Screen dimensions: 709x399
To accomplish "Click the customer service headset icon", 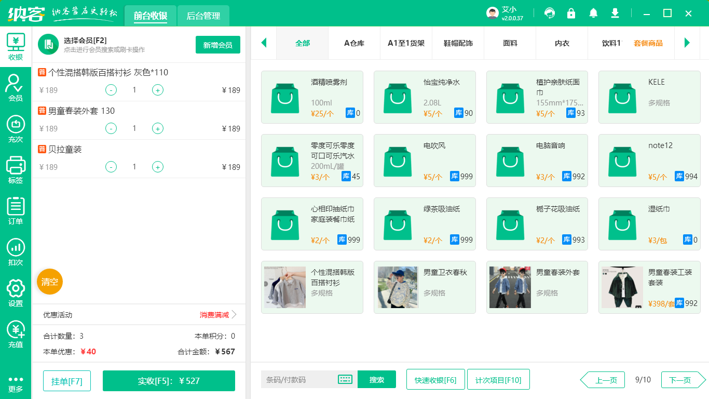I will pos(549,13).
